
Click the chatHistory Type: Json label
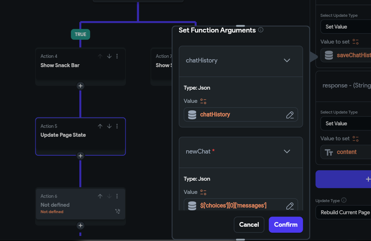(x=197, y=88)
